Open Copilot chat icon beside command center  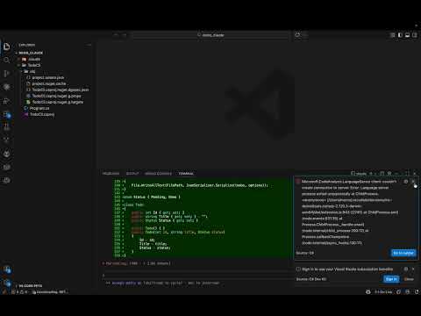(x=297, y=35)
